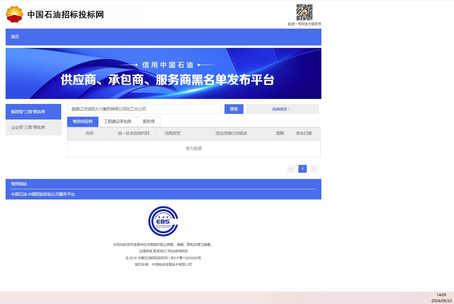Select page 1 in pagination

coord(302,169)
